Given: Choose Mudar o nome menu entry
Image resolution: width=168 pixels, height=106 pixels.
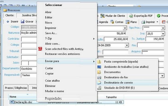Looking at the screenshot, I should pyautogui.click(x=55, y=91).
